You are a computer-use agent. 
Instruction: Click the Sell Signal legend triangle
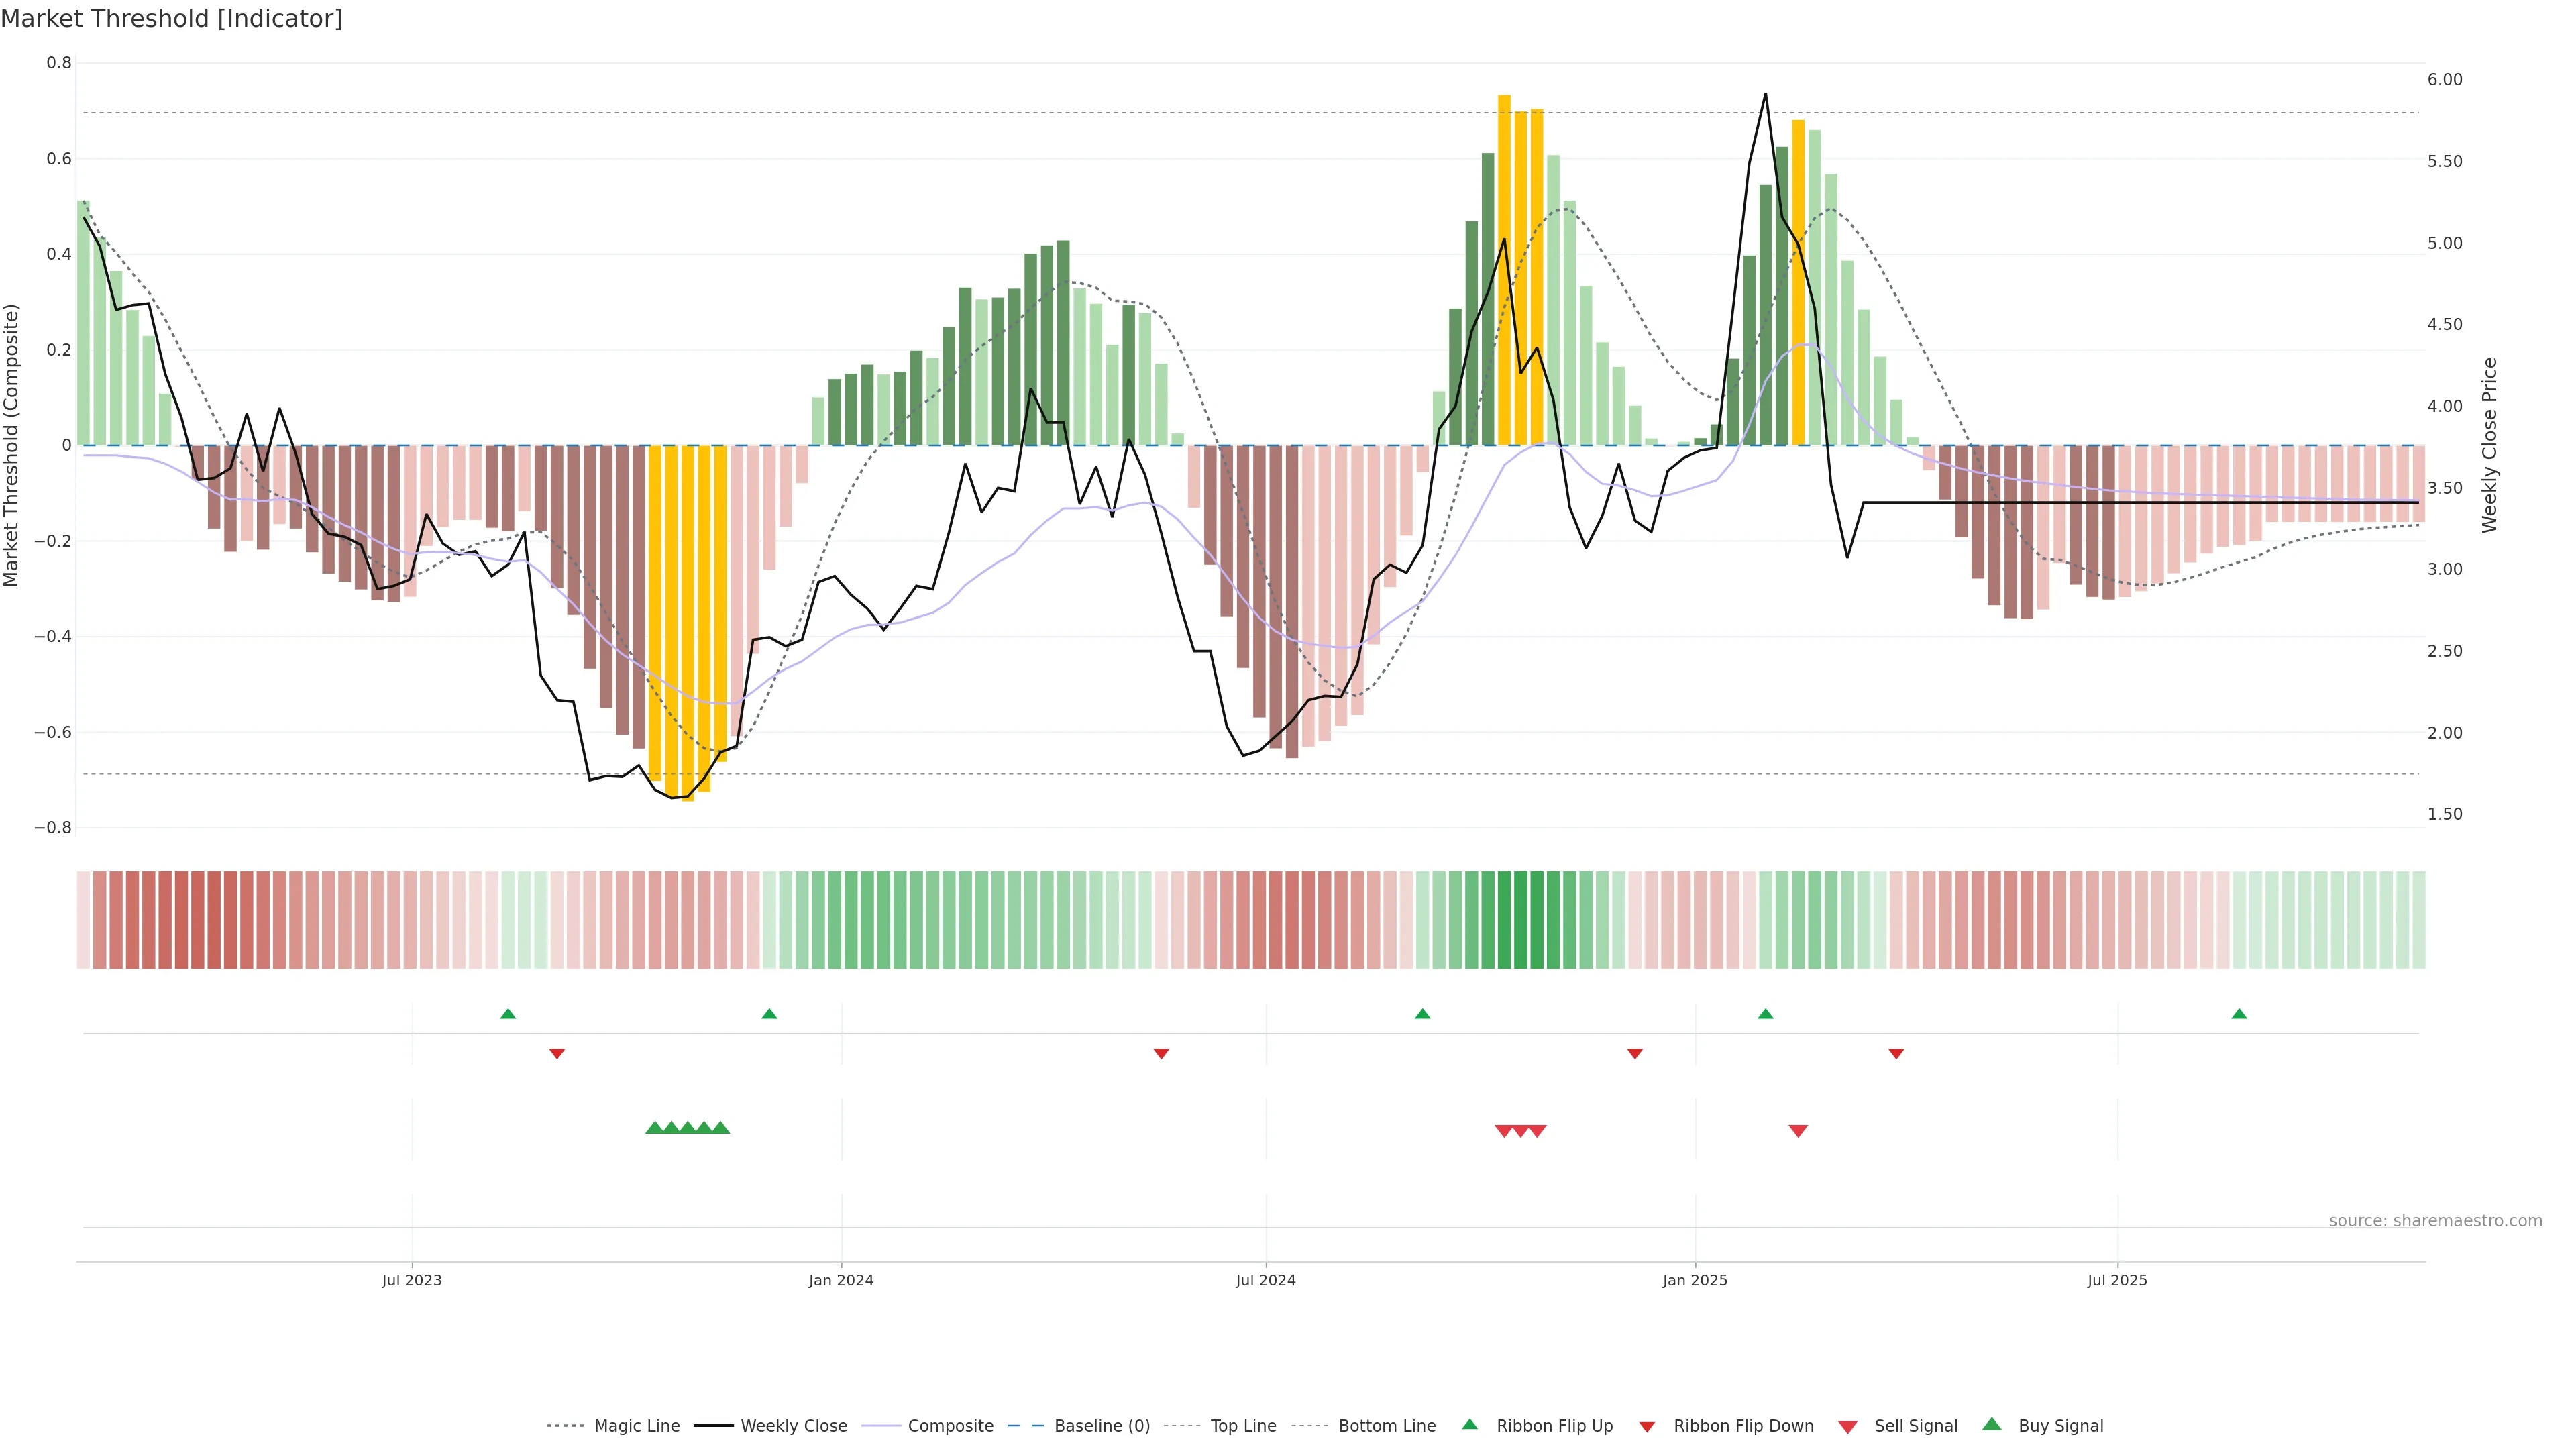click(x=1847, y=1427)
